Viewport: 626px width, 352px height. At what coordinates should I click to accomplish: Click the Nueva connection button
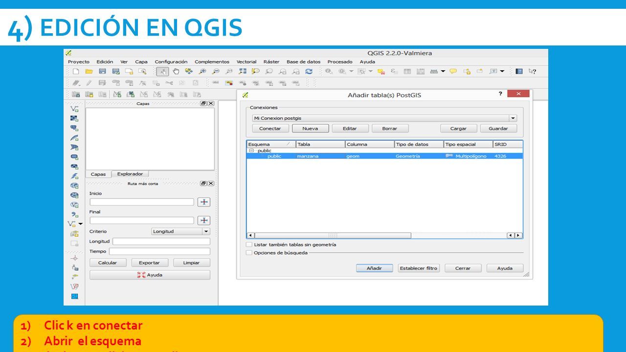click(310, 129)
